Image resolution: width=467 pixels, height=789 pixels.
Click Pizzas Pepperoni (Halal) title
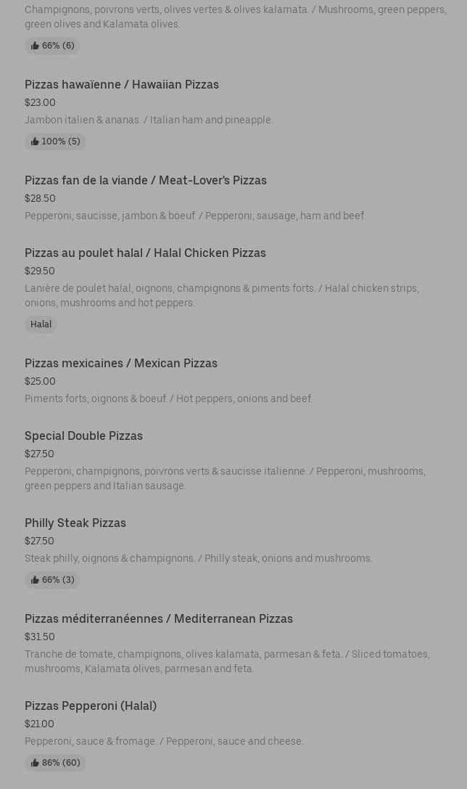[x=90, y=706]
